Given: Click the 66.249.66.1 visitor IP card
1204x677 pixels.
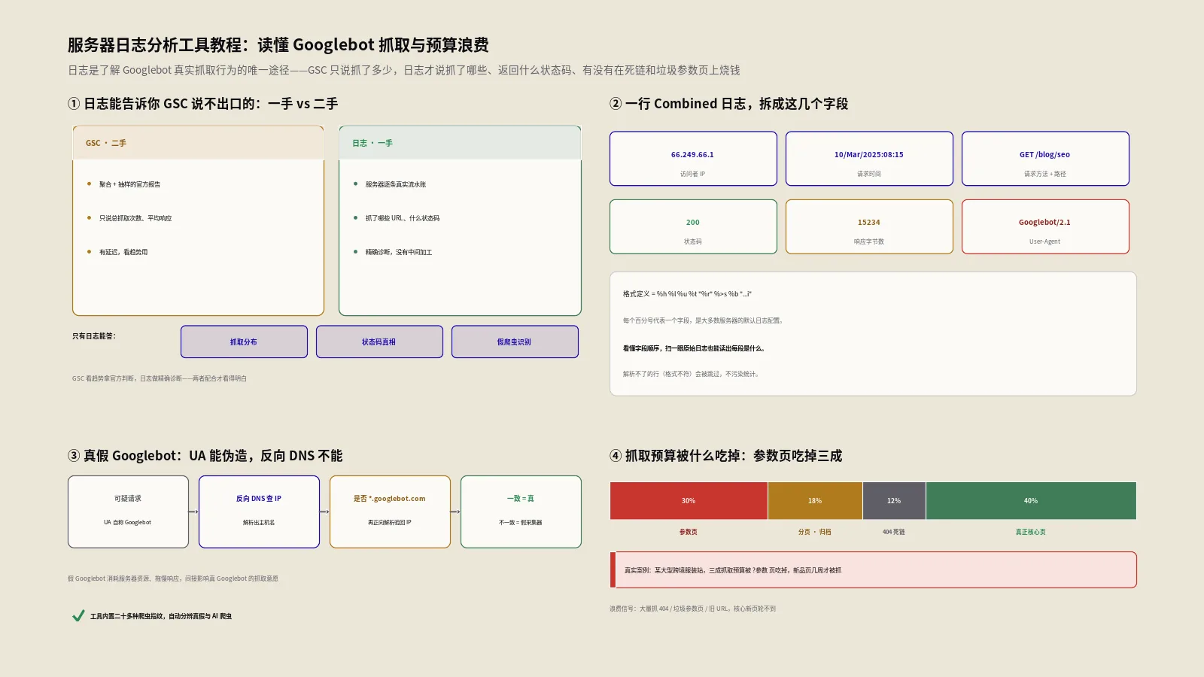Looking at the screenshot, I should pos(693,159).
